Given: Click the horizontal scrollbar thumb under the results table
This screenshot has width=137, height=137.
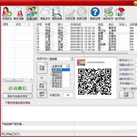Looking at the screenshot, I should [83, 52].
